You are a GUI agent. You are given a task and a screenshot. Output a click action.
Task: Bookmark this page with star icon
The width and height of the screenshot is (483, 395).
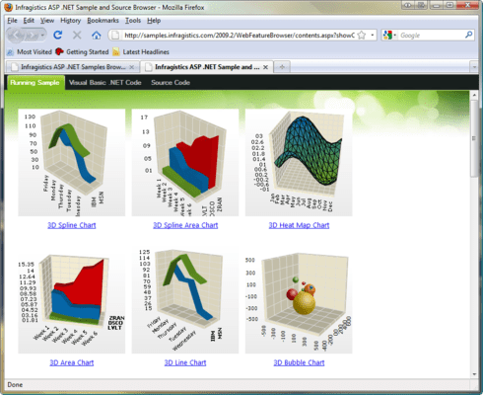coord(362,36)
